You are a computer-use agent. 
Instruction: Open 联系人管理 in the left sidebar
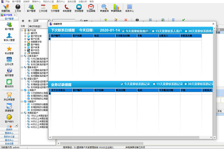[9, 37]
